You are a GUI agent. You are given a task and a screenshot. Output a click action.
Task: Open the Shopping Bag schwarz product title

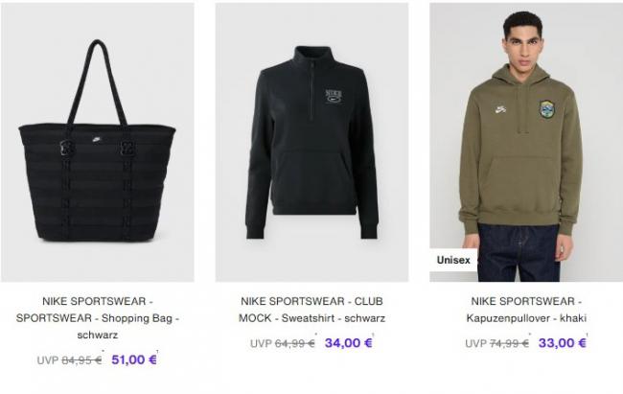[98, 318]
